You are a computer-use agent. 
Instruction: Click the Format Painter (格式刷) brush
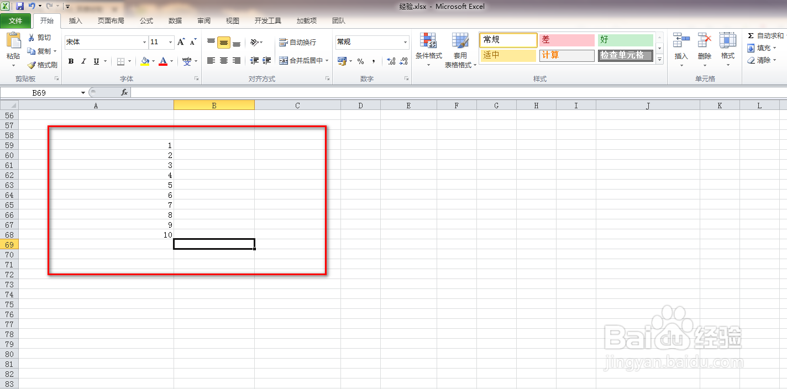point(32,65)
